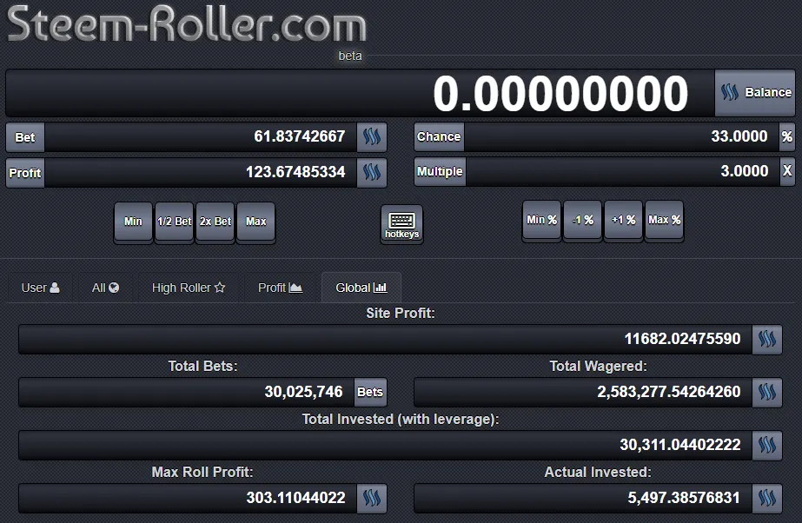Screen dimensions: 802x523
Task: Click Max Roll Profit value 303.11044022
Action: tap(295, 498)
